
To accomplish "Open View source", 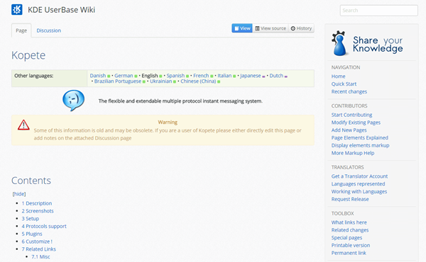I will point(271,28).
